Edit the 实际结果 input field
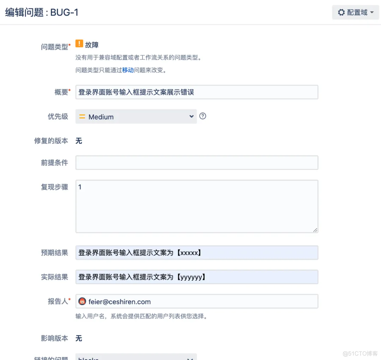Screen dimensions: 381x360 [x=197, y=277]
